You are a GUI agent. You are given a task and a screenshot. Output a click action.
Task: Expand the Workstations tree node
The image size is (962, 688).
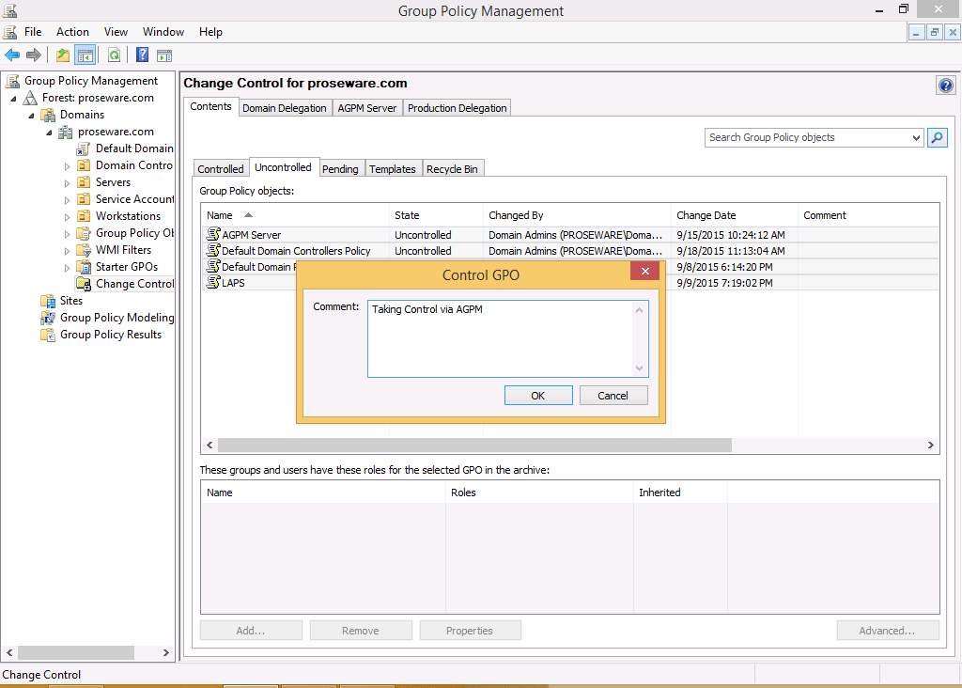[68, 217]
